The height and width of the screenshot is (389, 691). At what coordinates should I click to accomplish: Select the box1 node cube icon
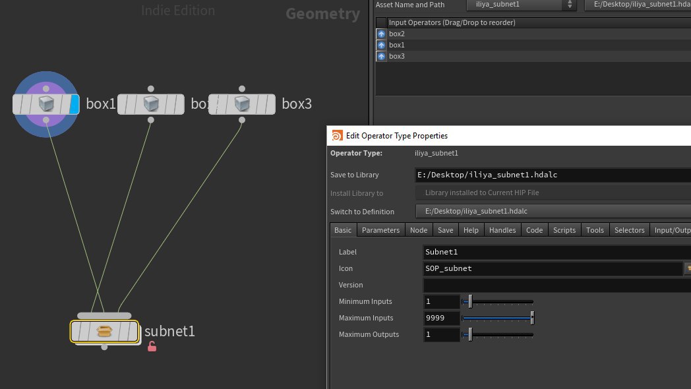tap(46, 104)
